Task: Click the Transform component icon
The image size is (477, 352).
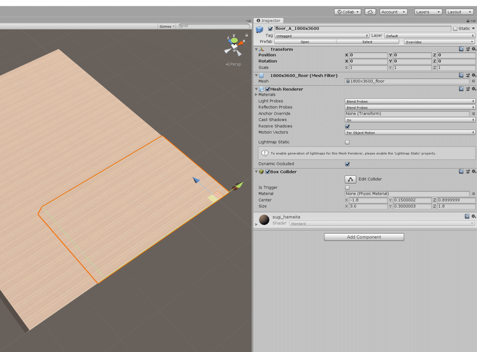Action: [x=262, y=49]
